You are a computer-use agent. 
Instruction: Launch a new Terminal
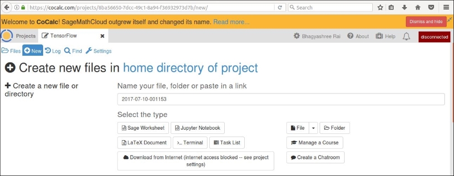click(190, 143)
